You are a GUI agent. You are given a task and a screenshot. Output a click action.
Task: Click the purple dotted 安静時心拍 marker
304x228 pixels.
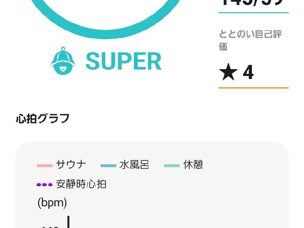44,185
